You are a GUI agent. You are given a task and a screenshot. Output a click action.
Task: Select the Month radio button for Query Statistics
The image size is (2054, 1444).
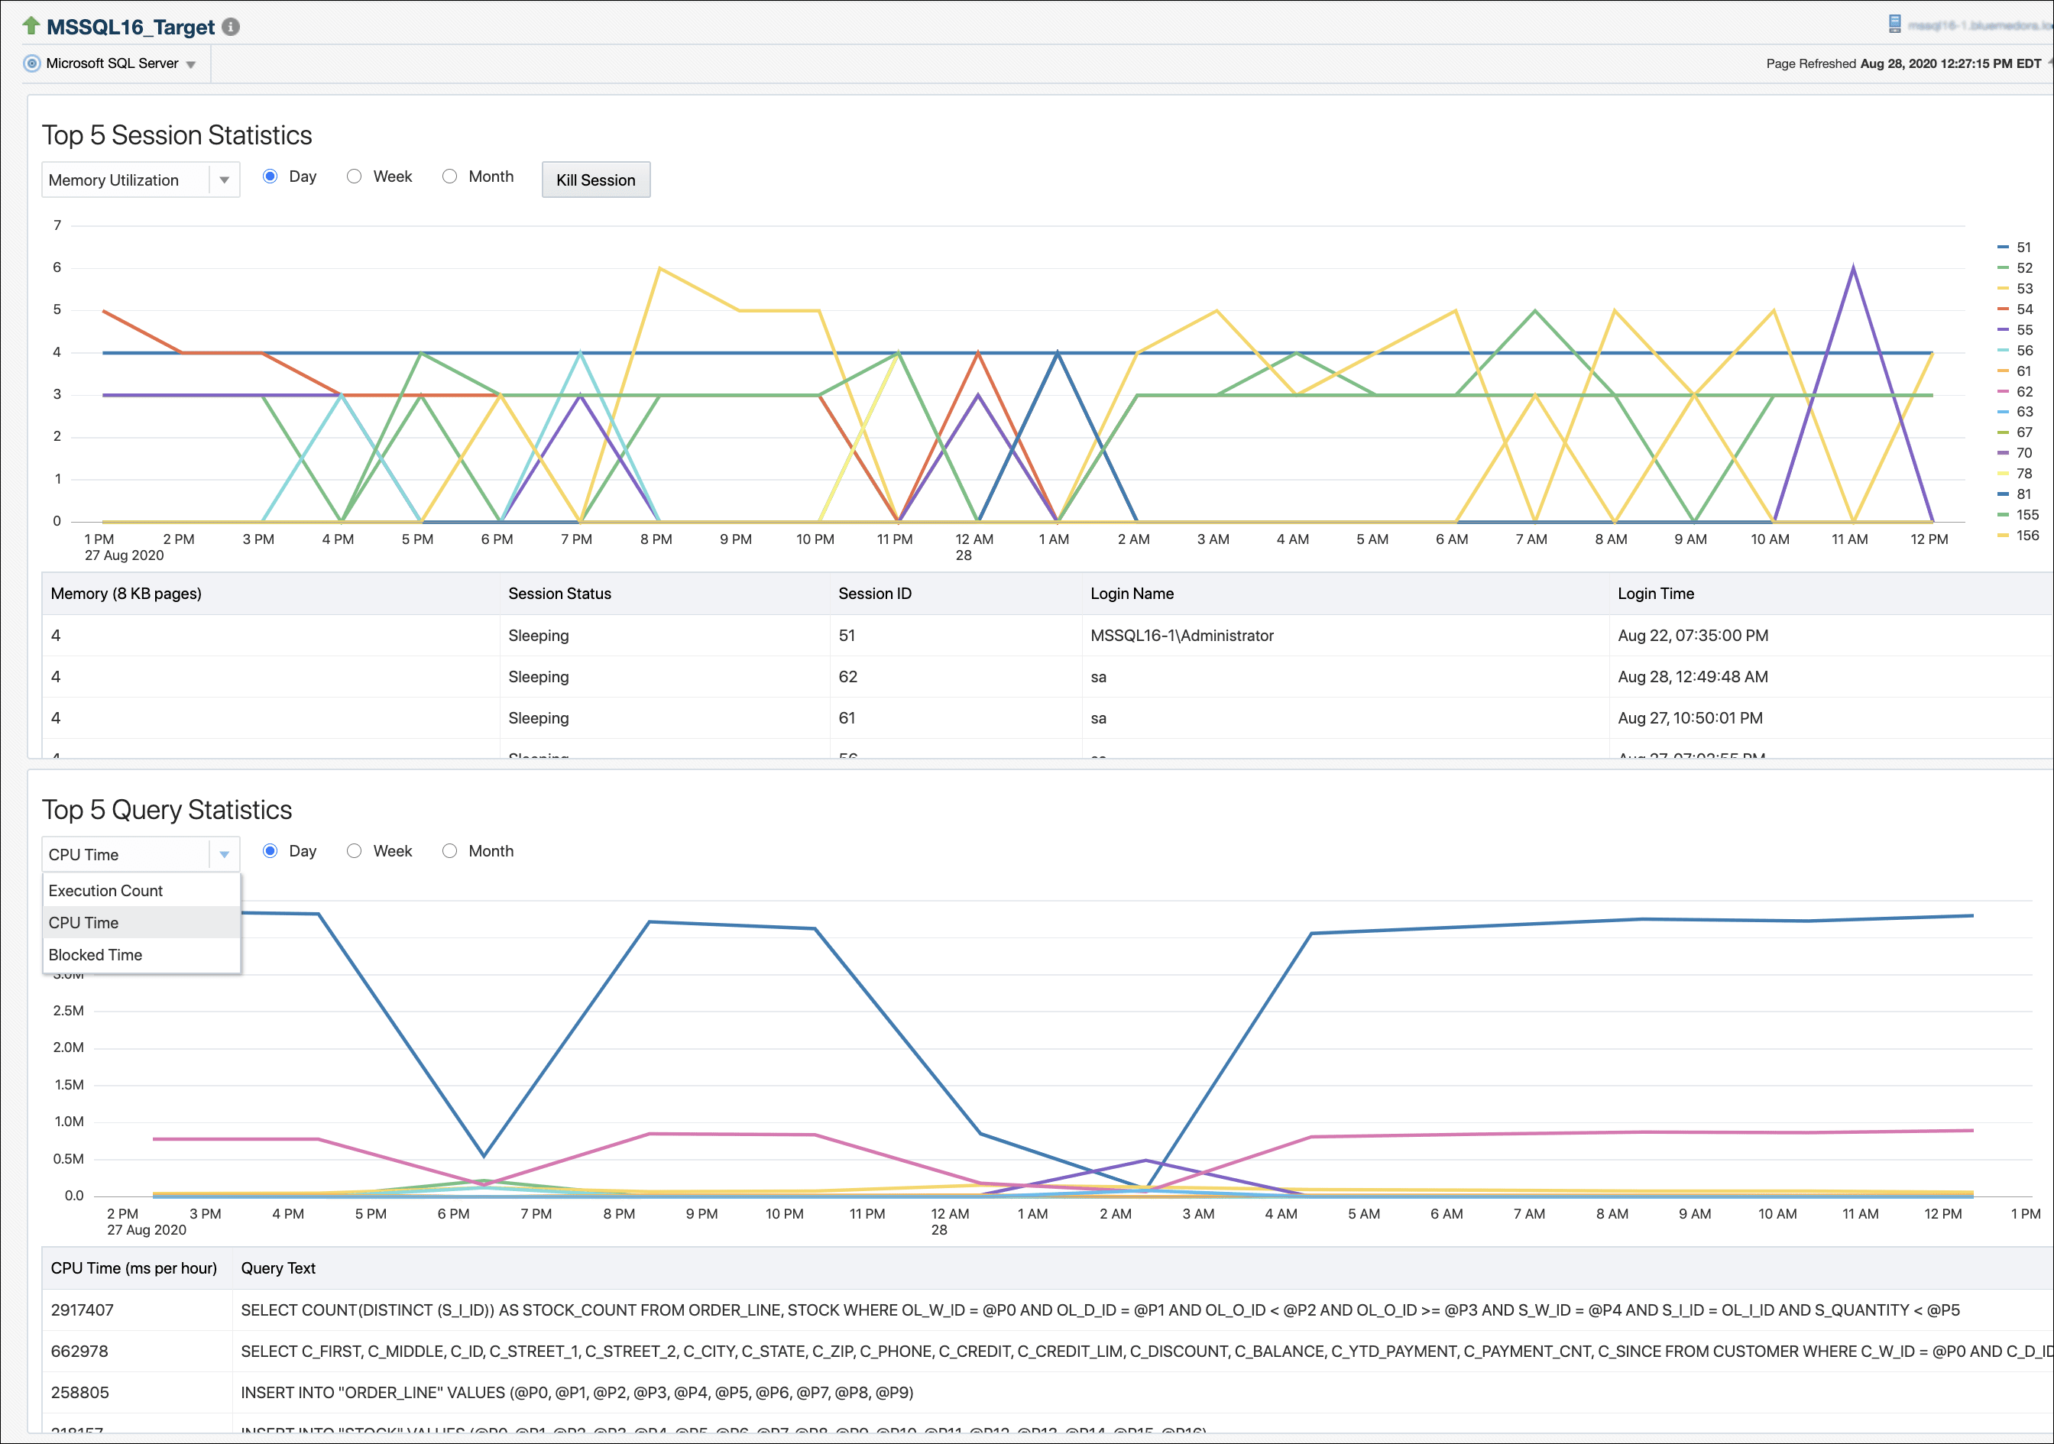click(450, 851)
